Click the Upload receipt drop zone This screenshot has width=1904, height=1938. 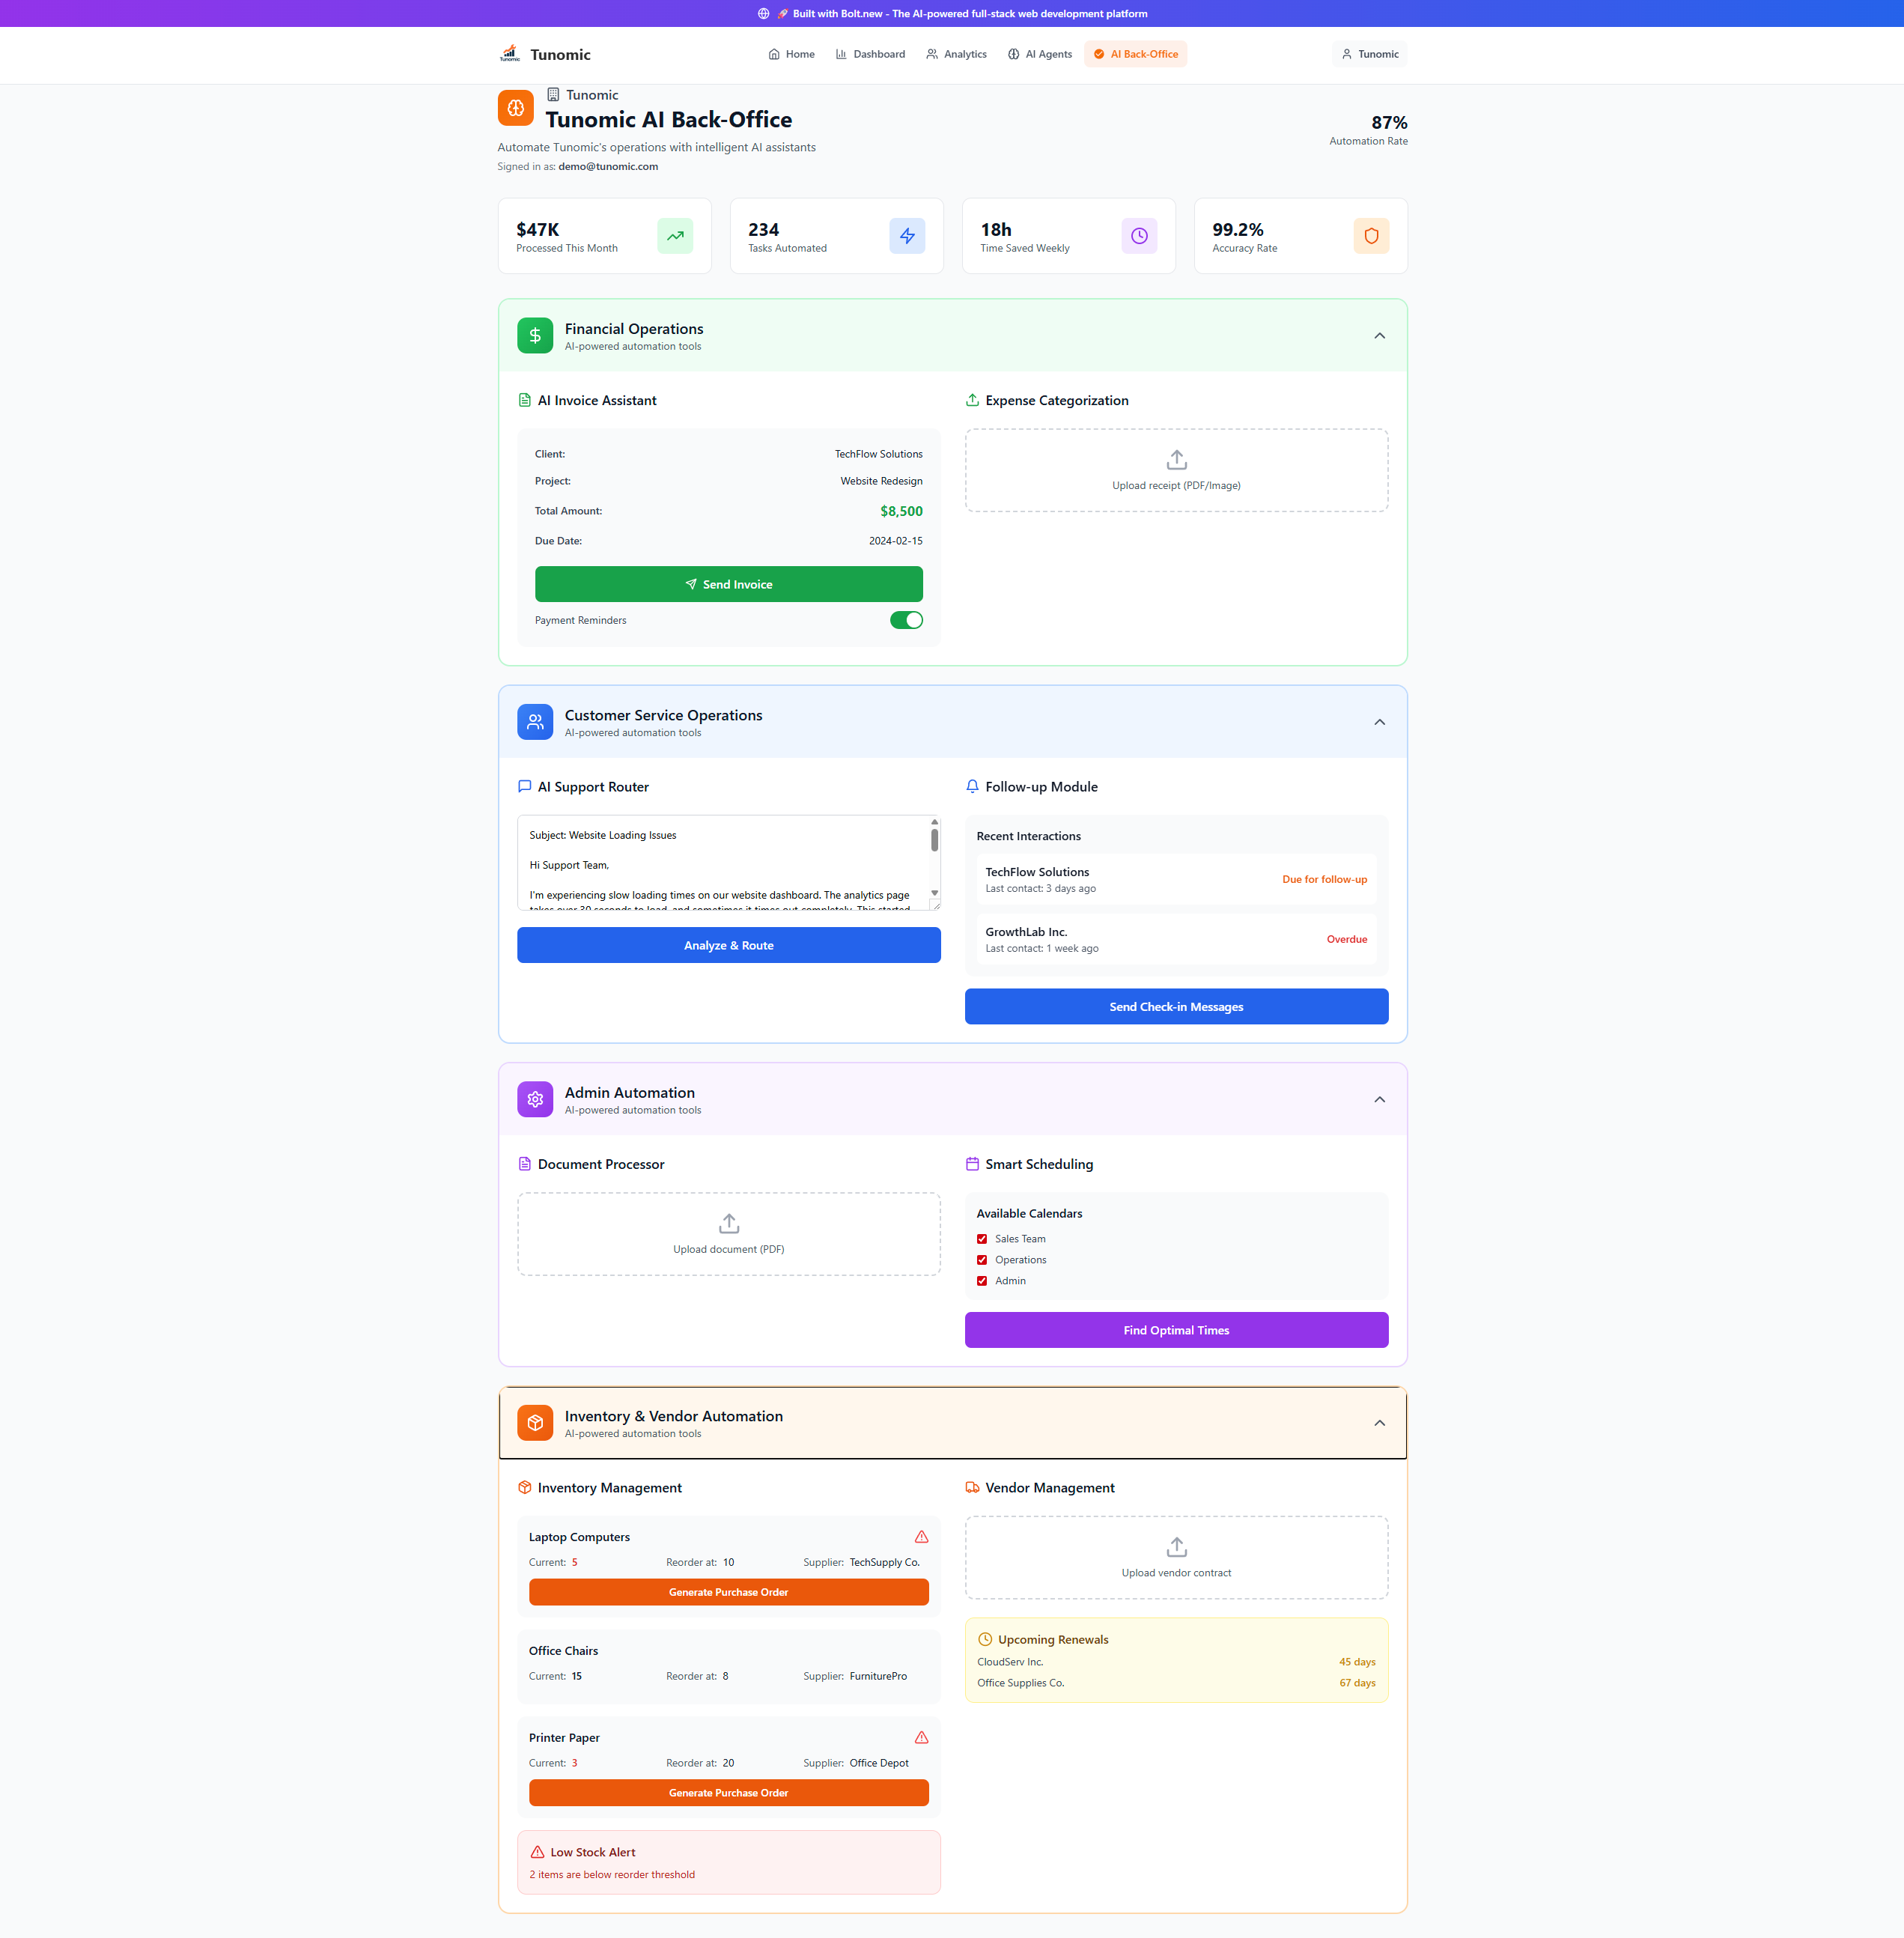click(1176, 471)
